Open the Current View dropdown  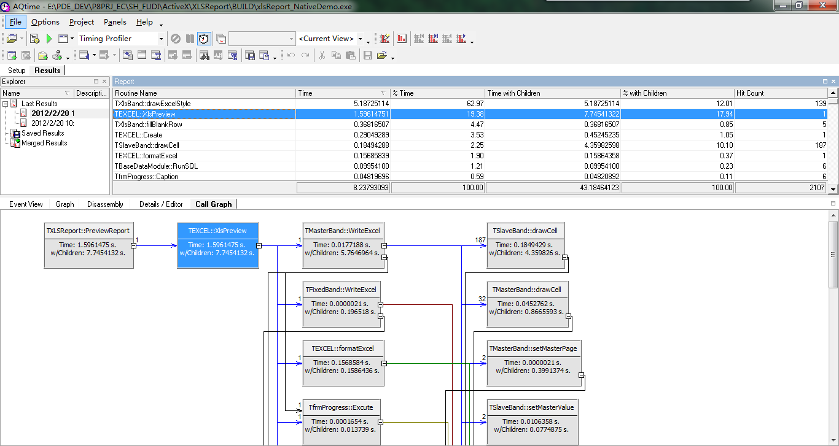point(360,39)
